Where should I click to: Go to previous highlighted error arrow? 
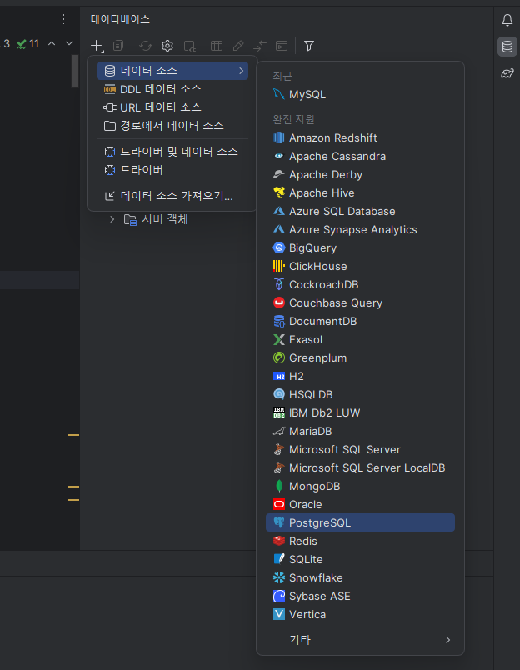click(x=52, y=43)
